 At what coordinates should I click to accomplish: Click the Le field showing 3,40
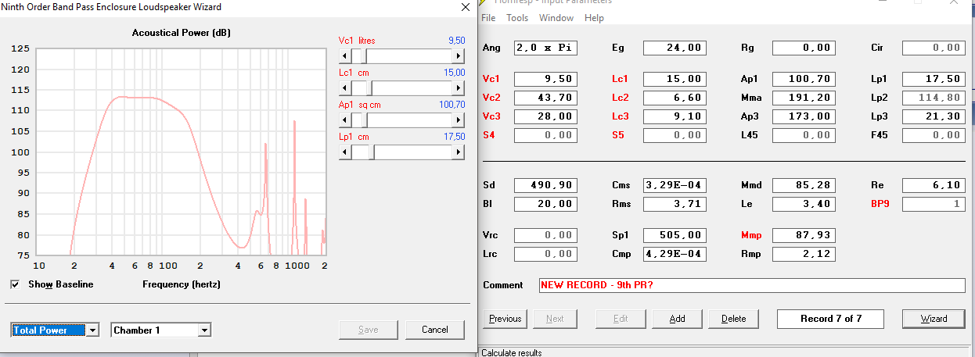[x=804, y=205]
